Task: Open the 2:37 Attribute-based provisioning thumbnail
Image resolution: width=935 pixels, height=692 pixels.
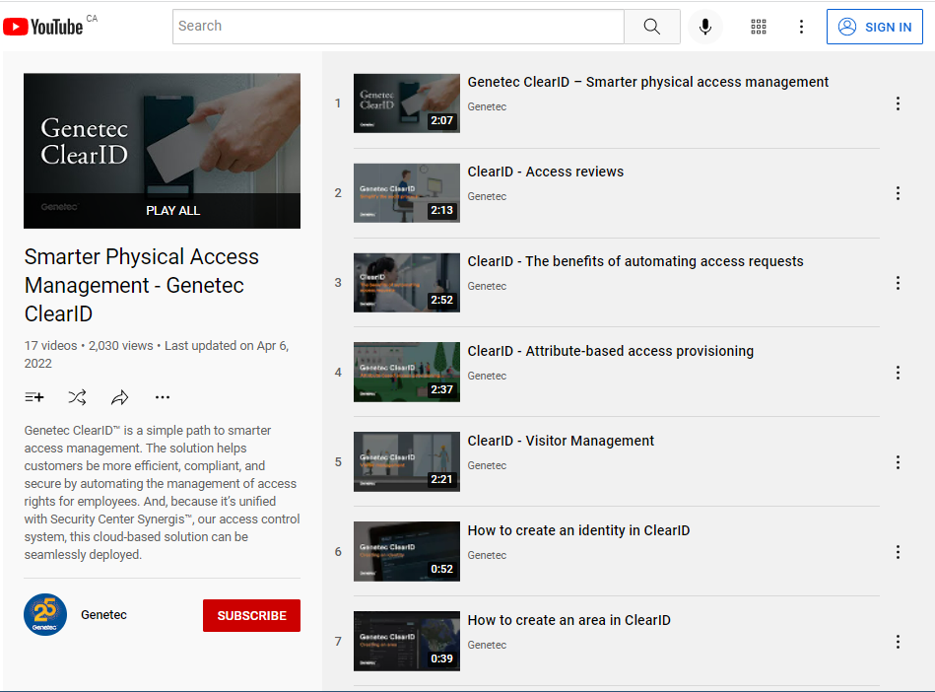Action: pyautogui.click(x=407, y=373)
